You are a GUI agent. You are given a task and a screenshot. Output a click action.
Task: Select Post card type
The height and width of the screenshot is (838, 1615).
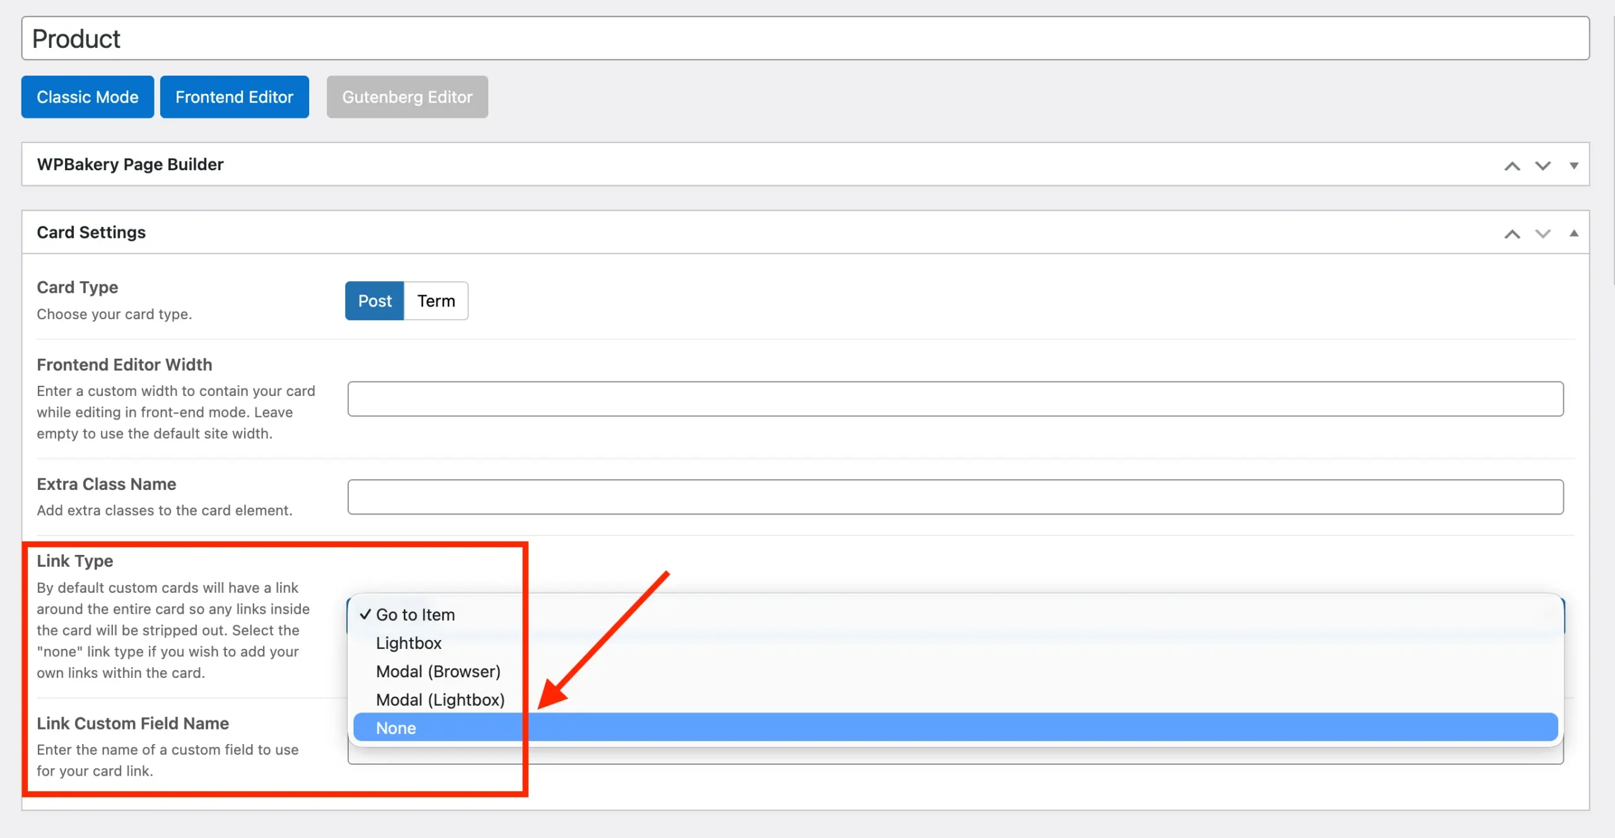tap(374, 301)
